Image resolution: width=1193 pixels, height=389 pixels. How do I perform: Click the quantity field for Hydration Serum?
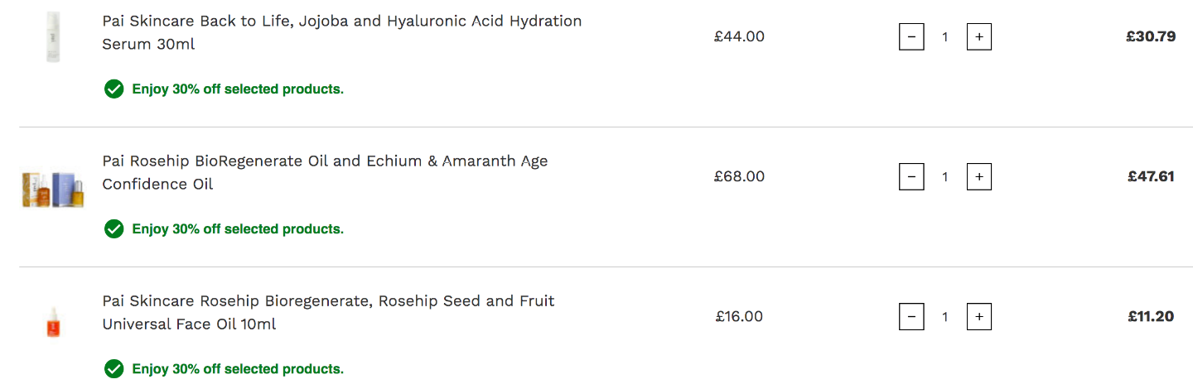[945, 36]
